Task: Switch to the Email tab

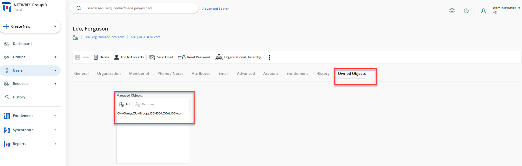Action: click(x=224, y=74)
